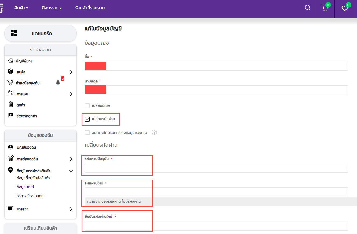Go to ข้อมูลที่อยู่จัดส่งสินค้า link
The width and height of the screenshot is (357, 234).
(x=33, y=178)
